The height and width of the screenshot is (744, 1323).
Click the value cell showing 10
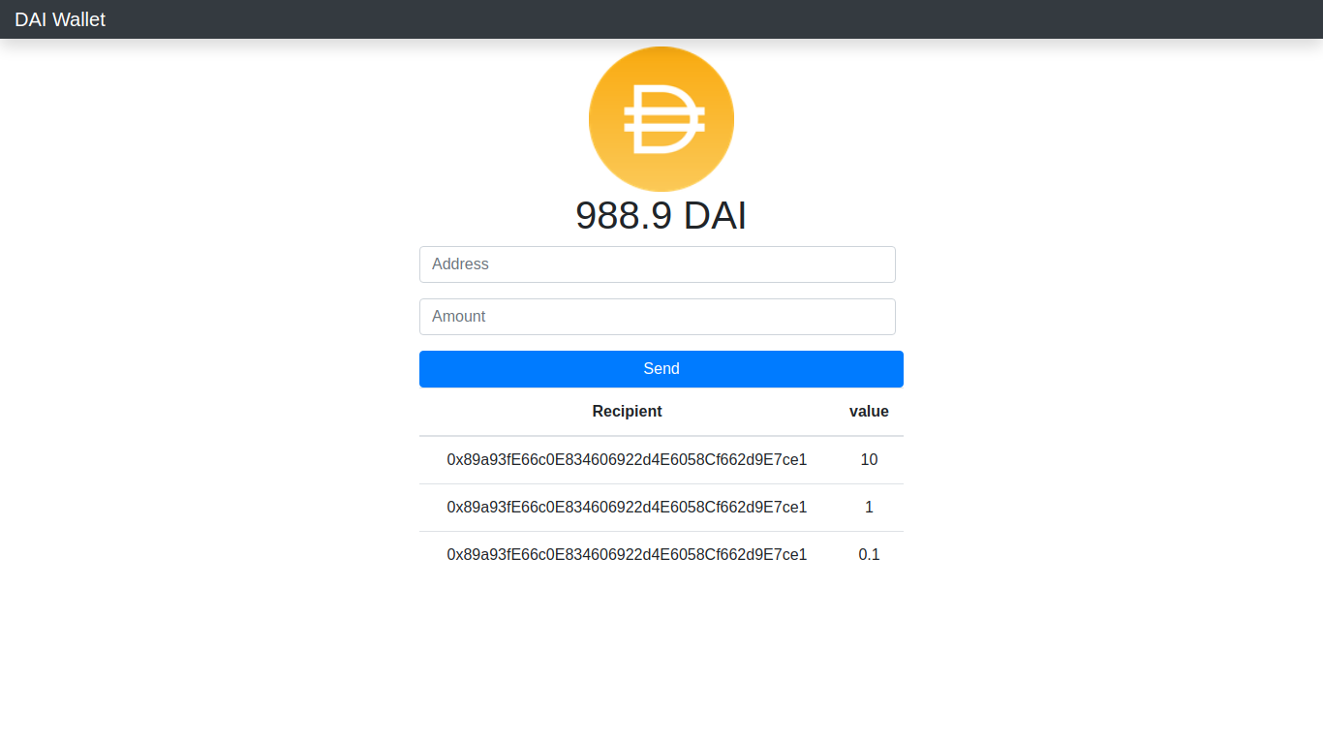869,460
